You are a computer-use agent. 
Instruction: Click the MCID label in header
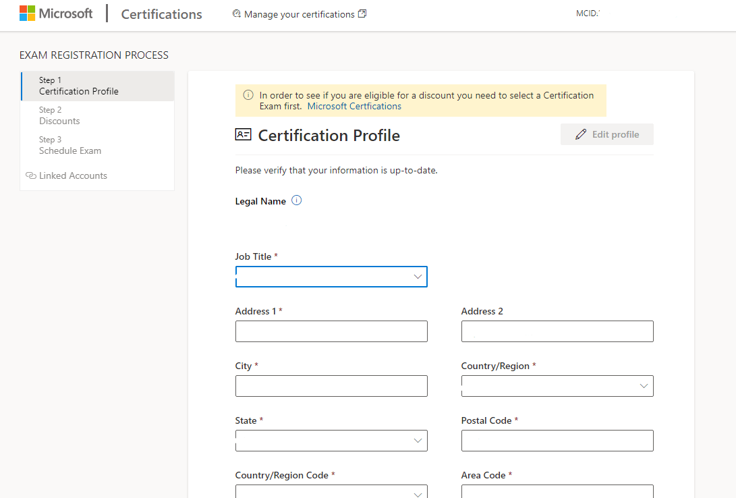tap(588, 13)
